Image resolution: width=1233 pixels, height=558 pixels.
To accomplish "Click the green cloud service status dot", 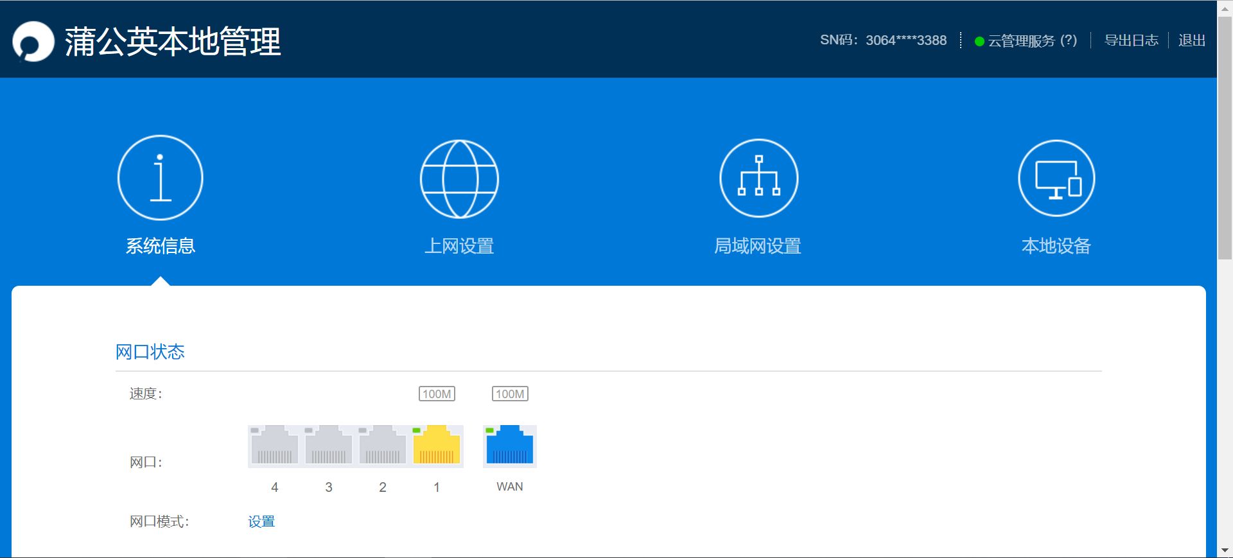I will coord(979,41).
